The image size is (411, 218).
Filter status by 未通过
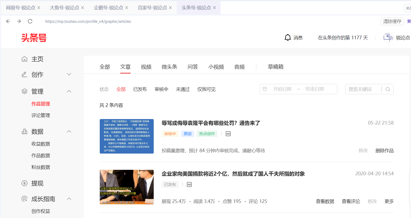183,89
